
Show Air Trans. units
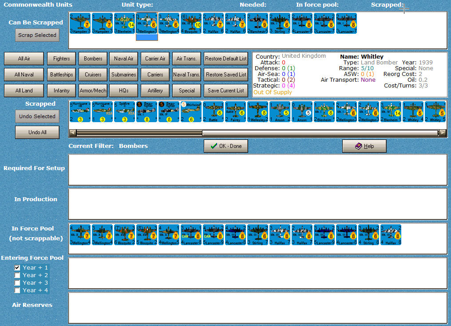coord(186,59)
